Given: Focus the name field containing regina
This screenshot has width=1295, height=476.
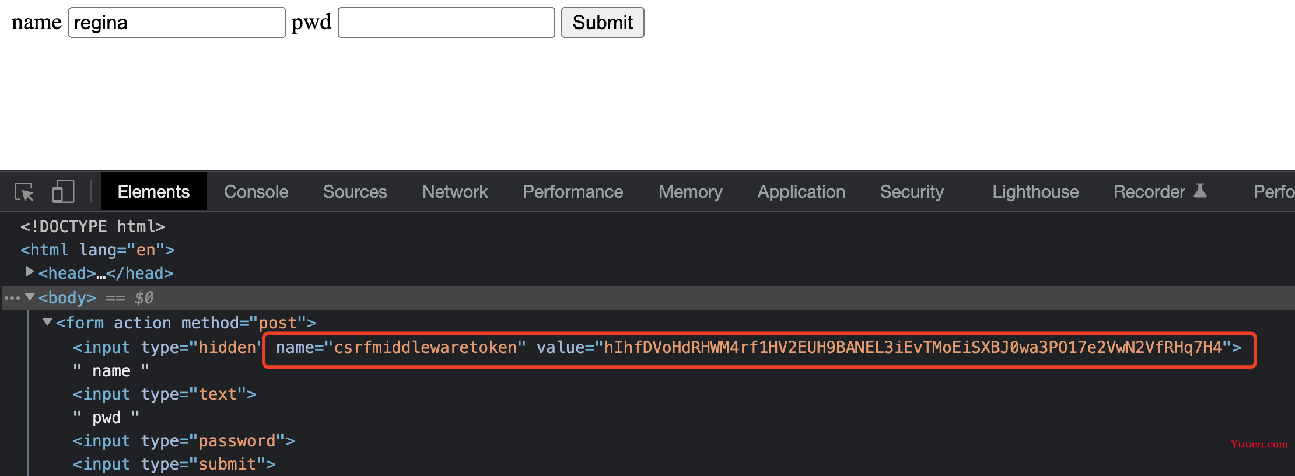Looking at the screenshot, I should click(177, 23).
